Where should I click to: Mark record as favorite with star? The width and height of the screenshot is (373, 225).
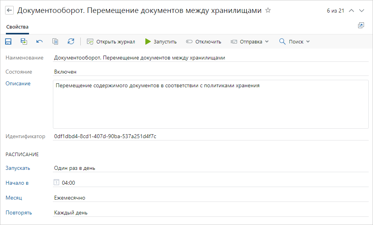coord(268,11)
